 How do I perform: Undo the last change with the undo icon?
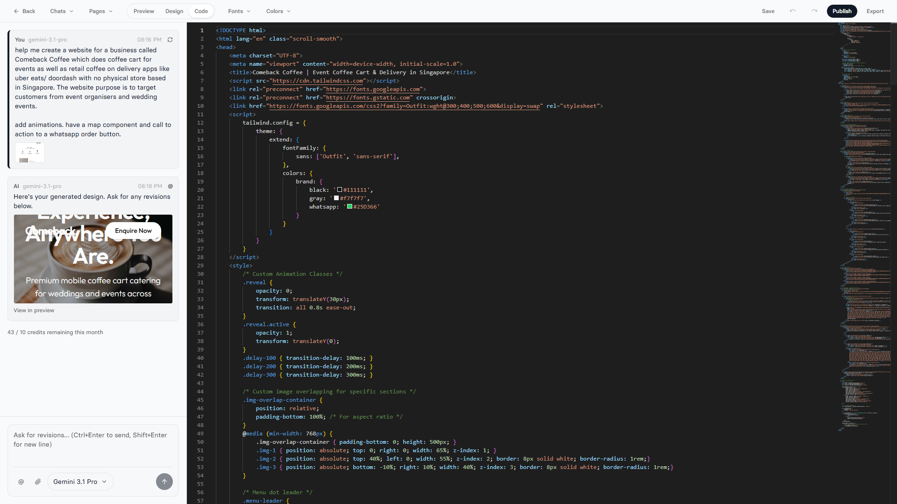click(x=792, y=11)
